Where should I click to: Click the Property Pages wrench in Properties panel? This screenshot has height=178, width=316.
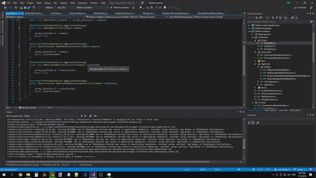tap(258, 123)
